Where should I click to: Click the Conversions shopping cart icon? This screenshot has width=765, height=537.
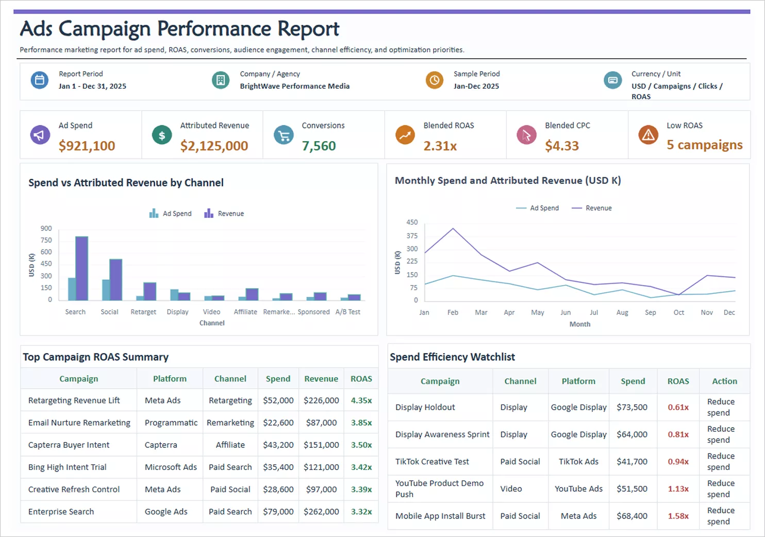(x=284, y=135)
